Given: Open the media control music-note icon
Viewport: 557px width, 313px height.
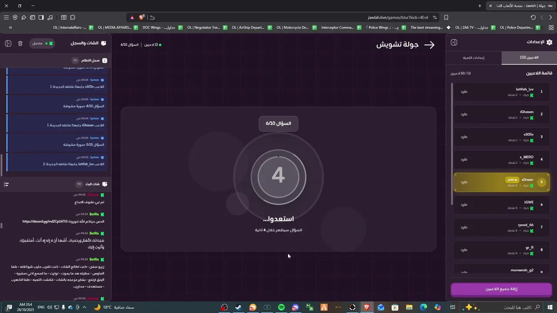Looking at the screenshot, I should [50, 17].
